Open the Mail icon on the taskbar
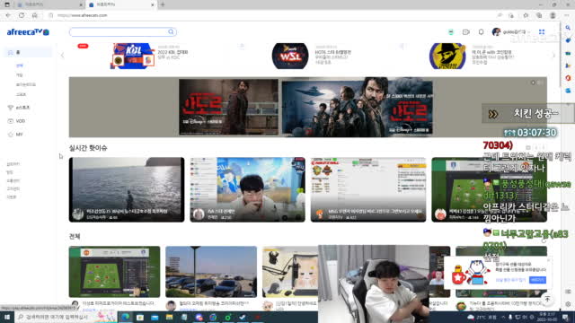 (155, 317)
